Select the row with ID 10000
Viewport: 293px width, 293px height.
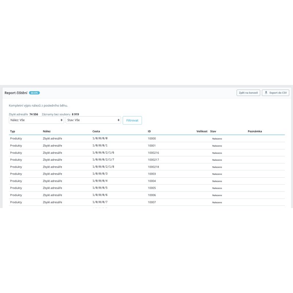(147, 138)
